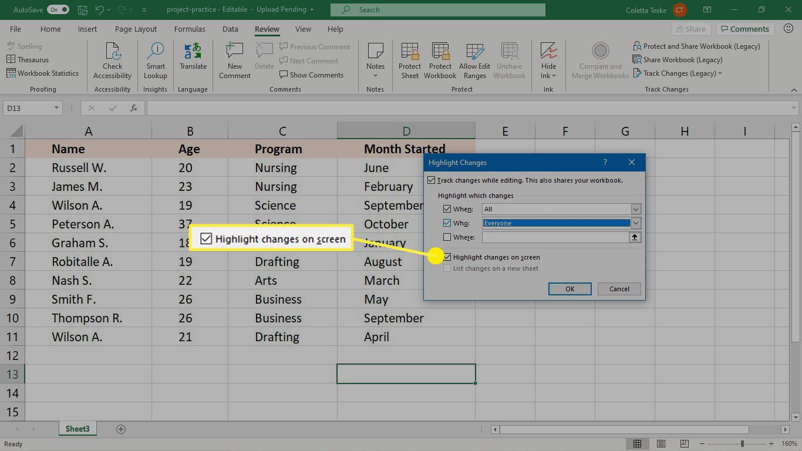Click the Comments button
The width and height of the screenshot is (802, 451).
click(744, 29)
